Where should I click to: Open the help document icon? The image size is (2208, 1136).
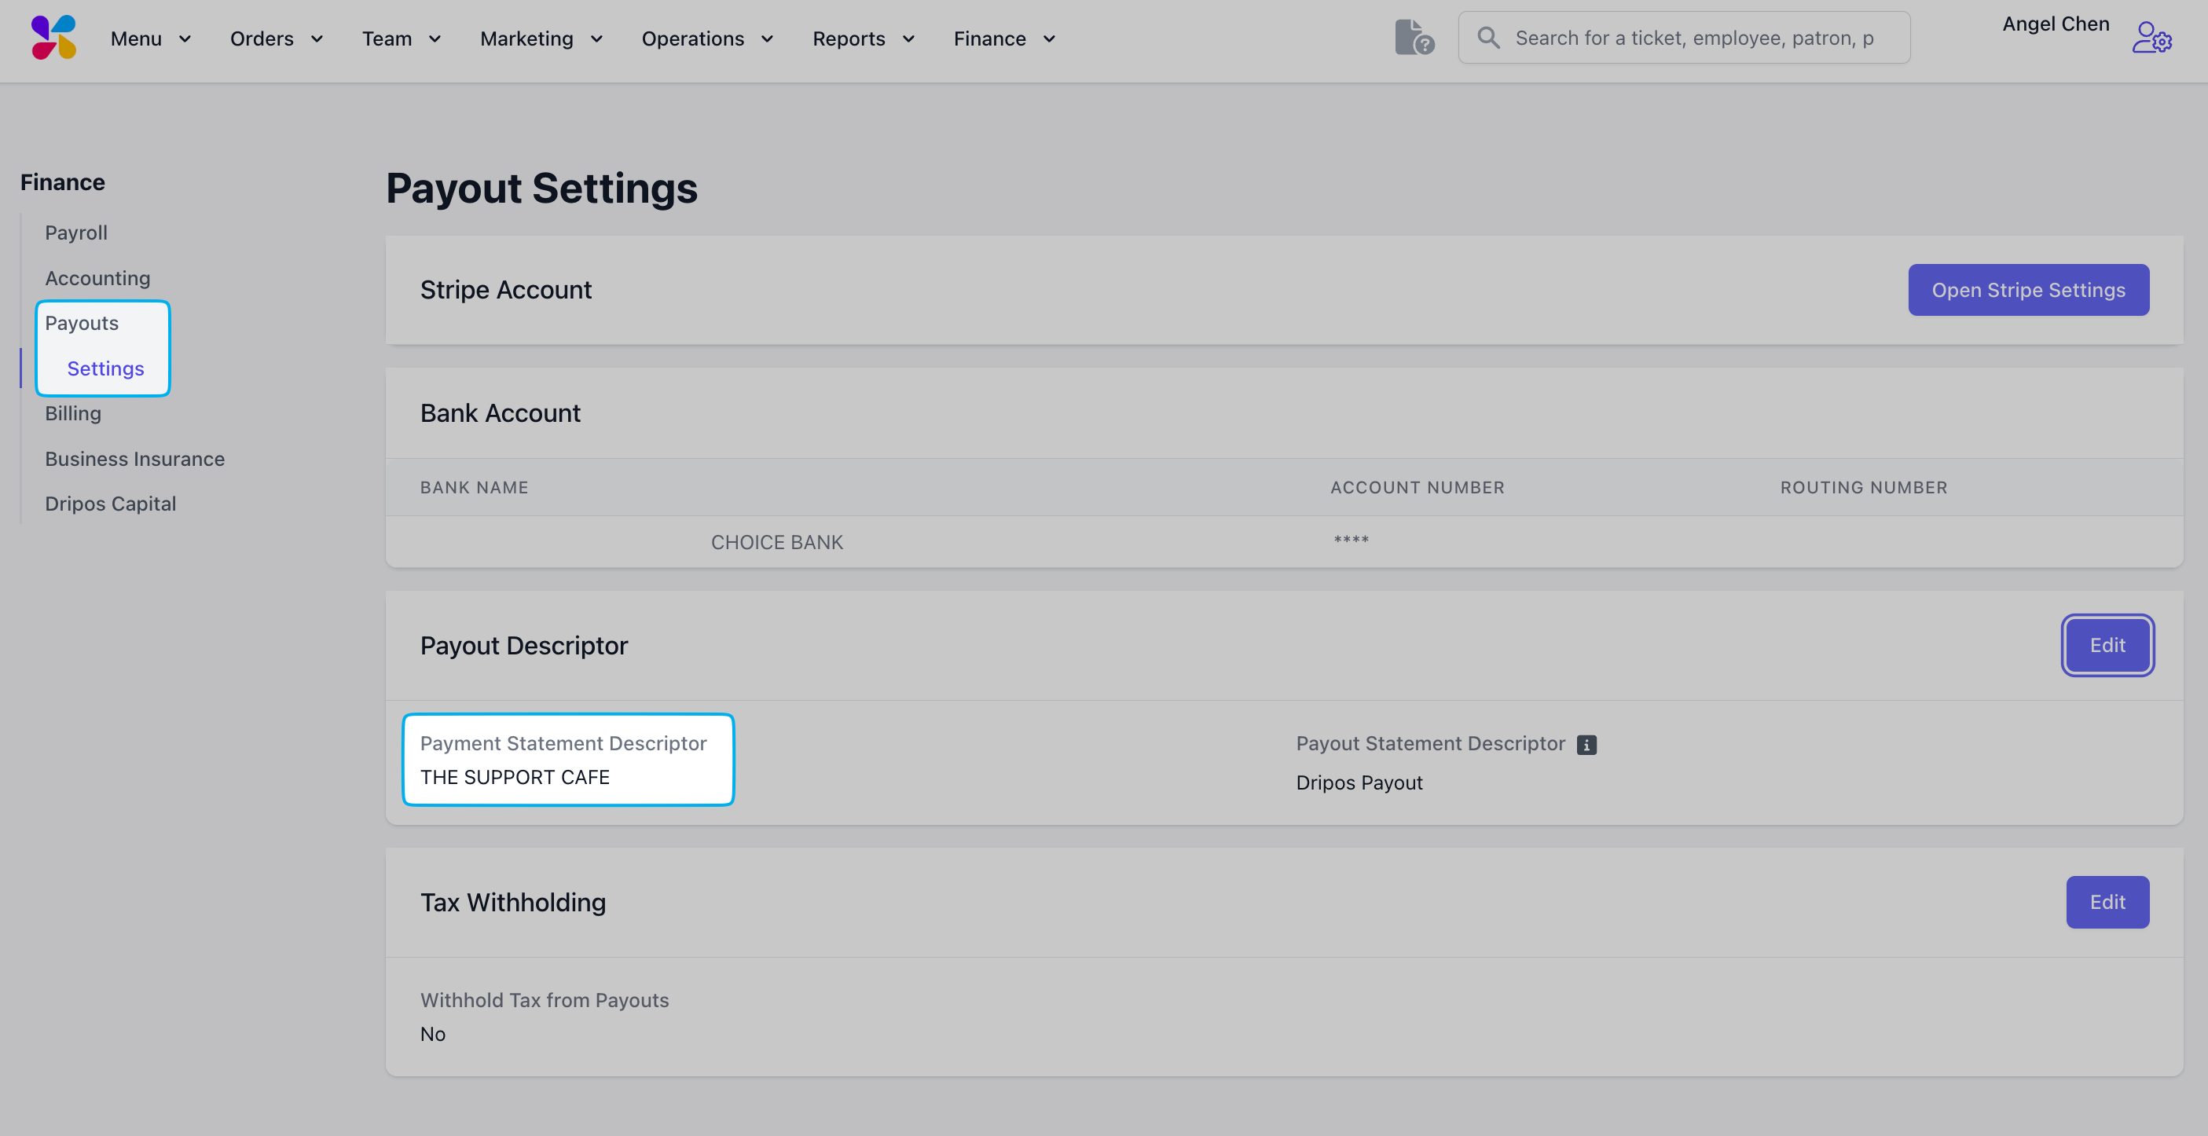[1414, 38]
